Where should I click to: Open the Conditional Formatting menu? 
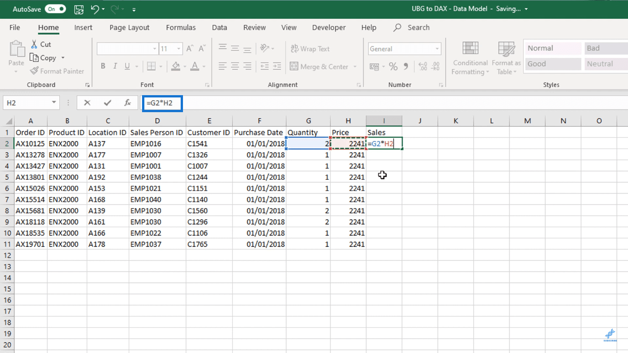[x=470, y=58]
